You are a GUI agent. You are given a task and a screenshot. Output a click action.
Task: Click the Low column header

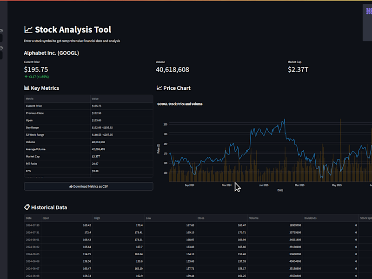click(x=170, y=218)
